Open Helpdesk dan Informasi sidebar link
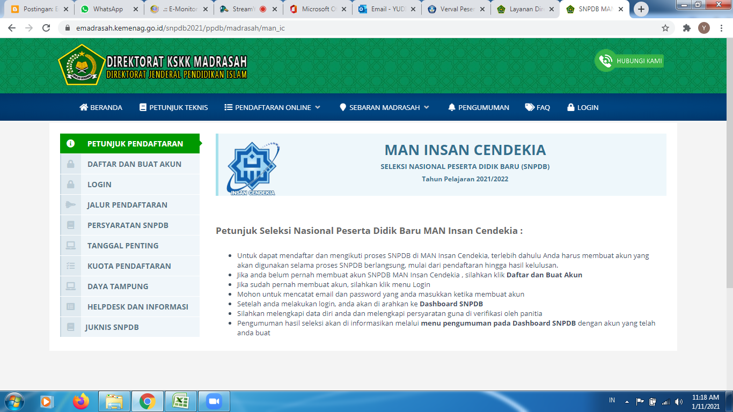This screenshot has height=412, width=733. tap(130, 307)
